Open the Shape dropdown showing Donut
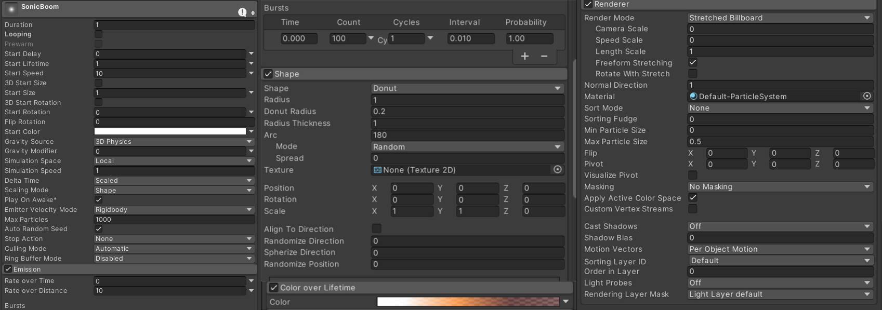 coord(467,88)
